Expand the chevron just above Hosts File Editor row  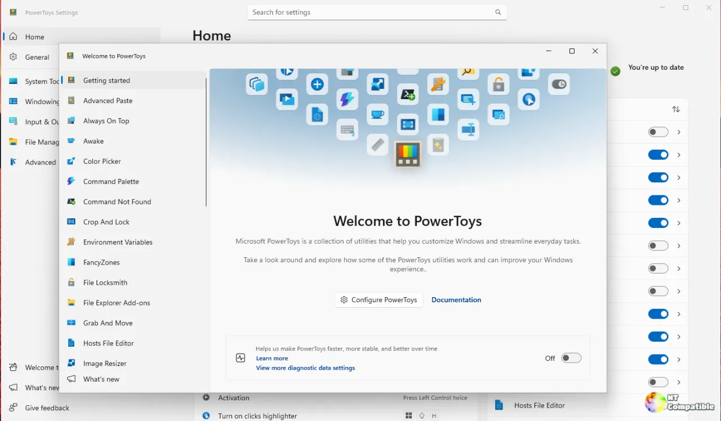coord(679,382)
